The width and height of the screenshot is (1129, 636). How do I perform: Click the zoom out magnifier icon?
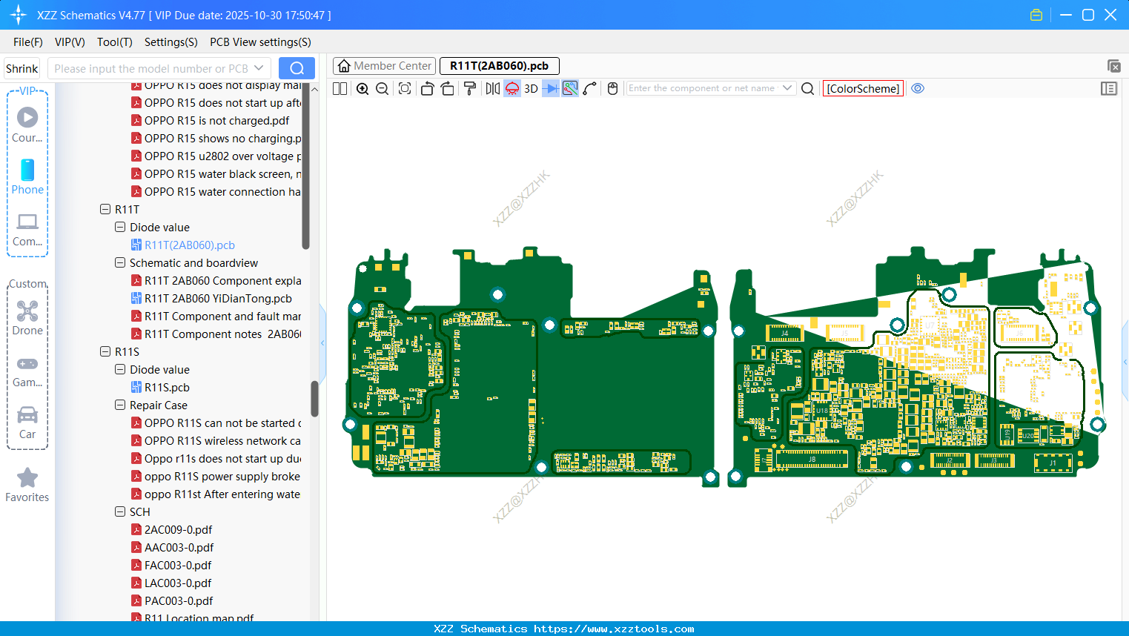tap(383, 89)
